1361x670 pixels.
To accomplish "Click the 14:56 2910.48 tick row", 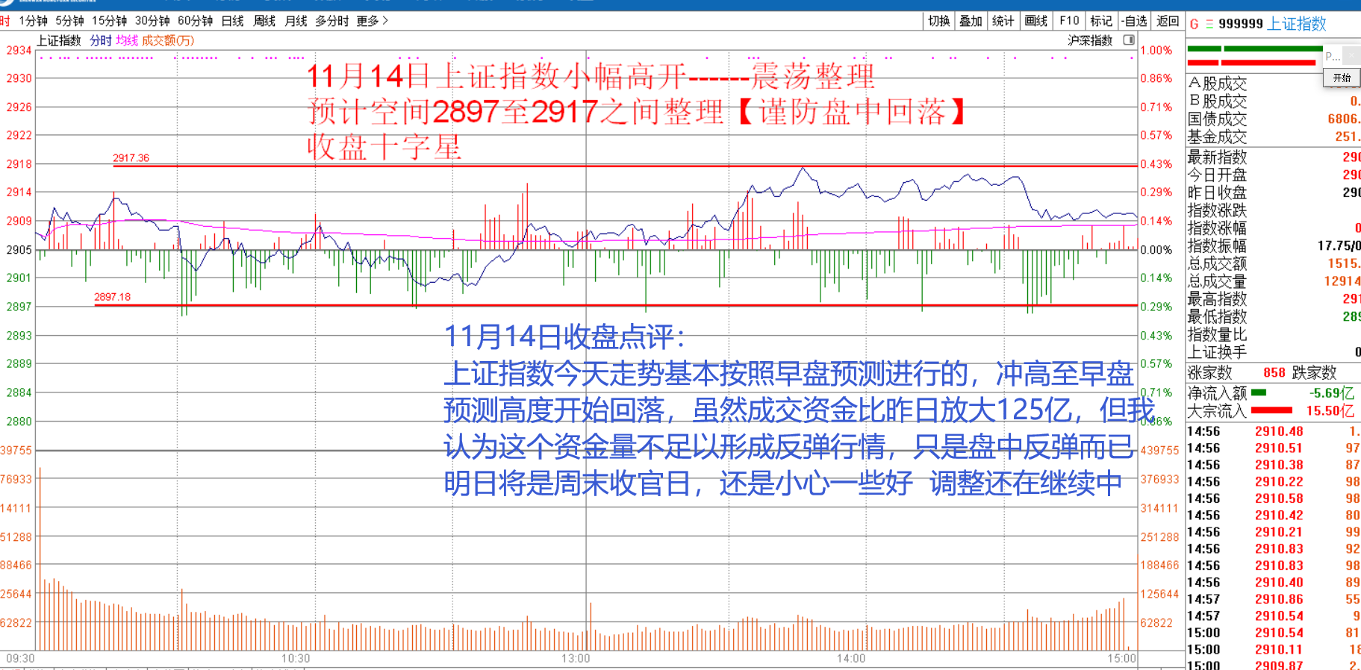I will click(x=1274, y=431).
